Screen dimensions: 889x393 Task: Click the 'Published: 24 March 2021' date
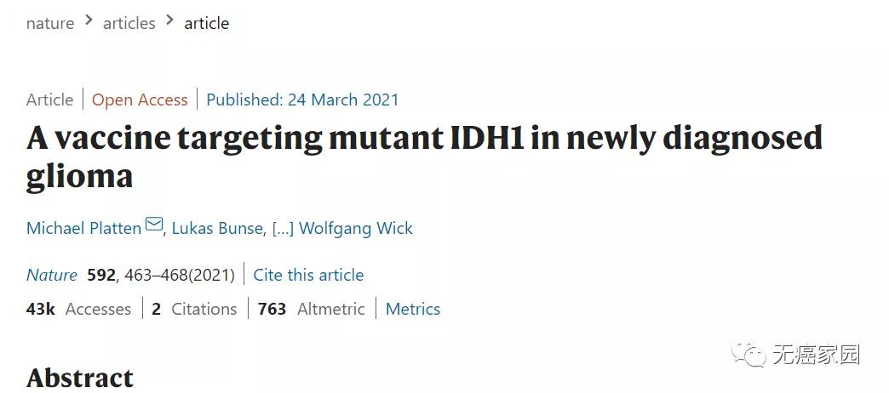click(x=302, y=100)
